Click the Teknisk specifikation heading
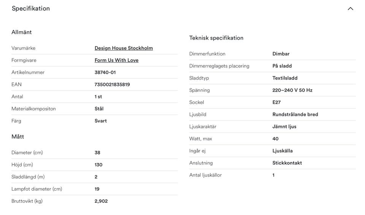This screenshot has width=365, height=215. (x=216, y=38)
